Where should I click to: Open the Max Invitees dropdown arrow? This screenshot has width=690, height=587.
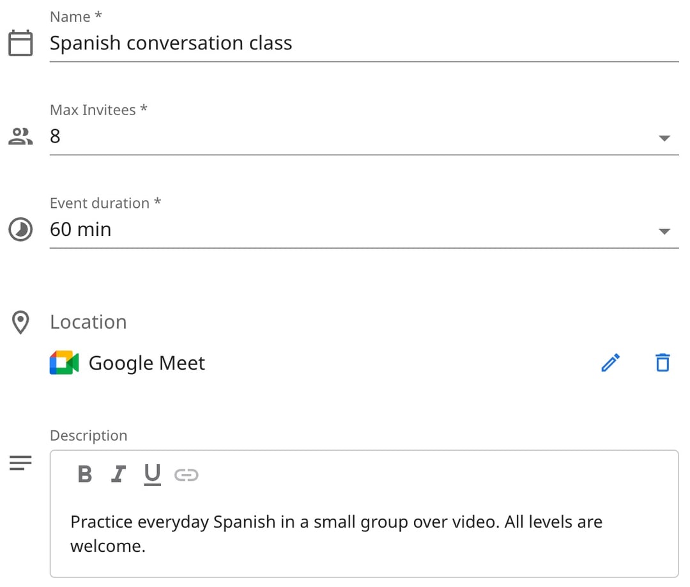(664, 138)
